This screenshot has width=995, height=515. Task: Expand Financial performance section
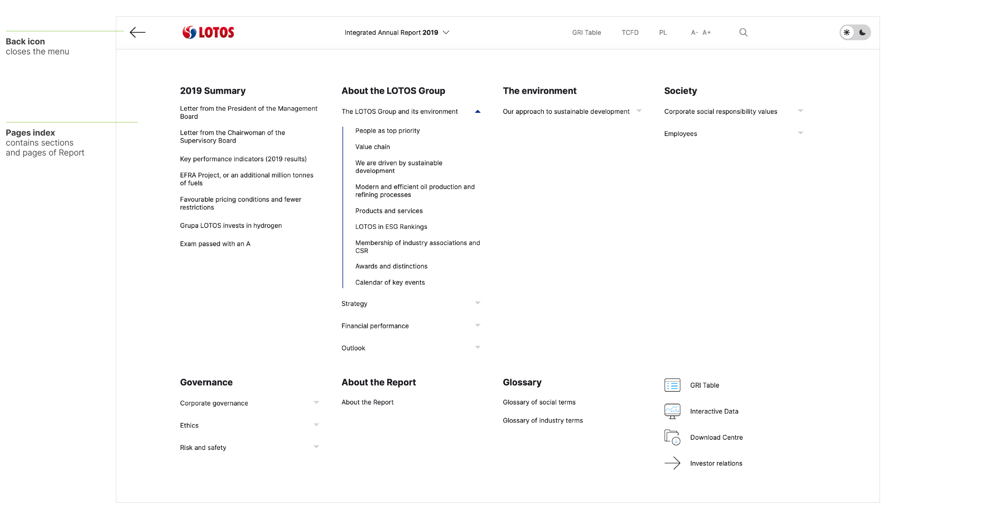(x=478, y=326)
